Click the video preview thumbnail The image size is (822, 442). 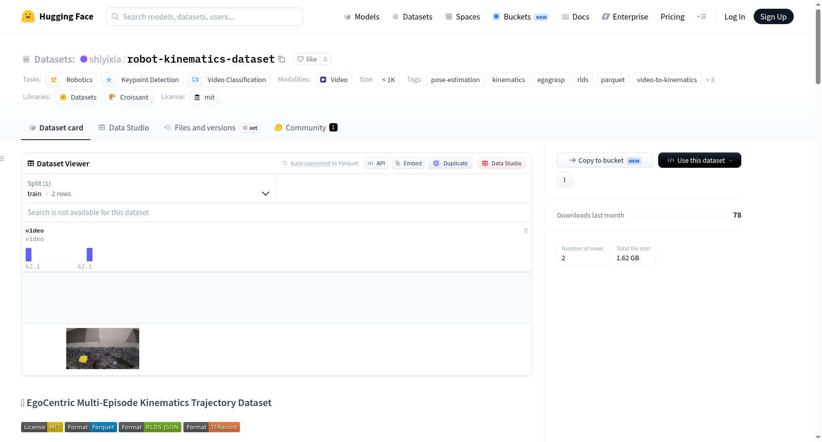click(x=103, y=349)
